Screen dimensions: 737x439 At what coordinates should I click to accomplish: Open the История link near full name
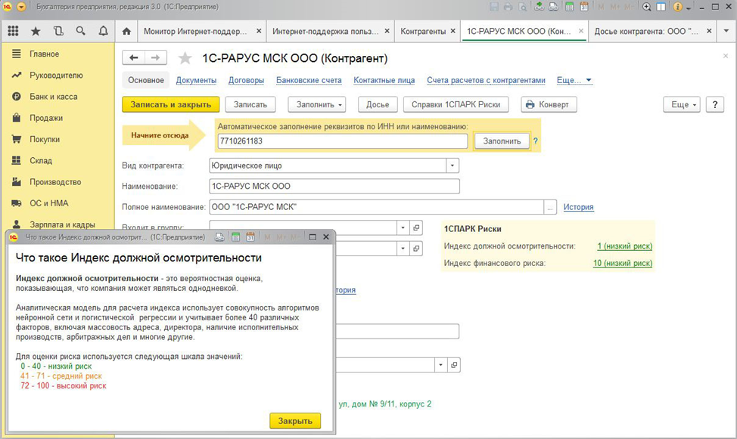tap(579, 207)
